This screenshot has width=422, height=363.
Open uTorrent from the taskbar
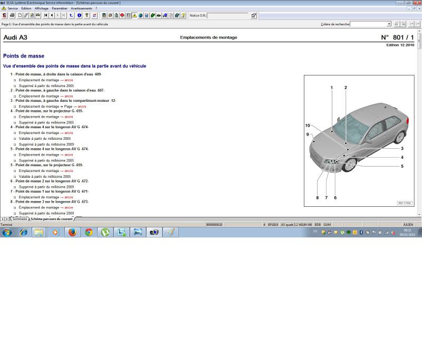[105, 232]
